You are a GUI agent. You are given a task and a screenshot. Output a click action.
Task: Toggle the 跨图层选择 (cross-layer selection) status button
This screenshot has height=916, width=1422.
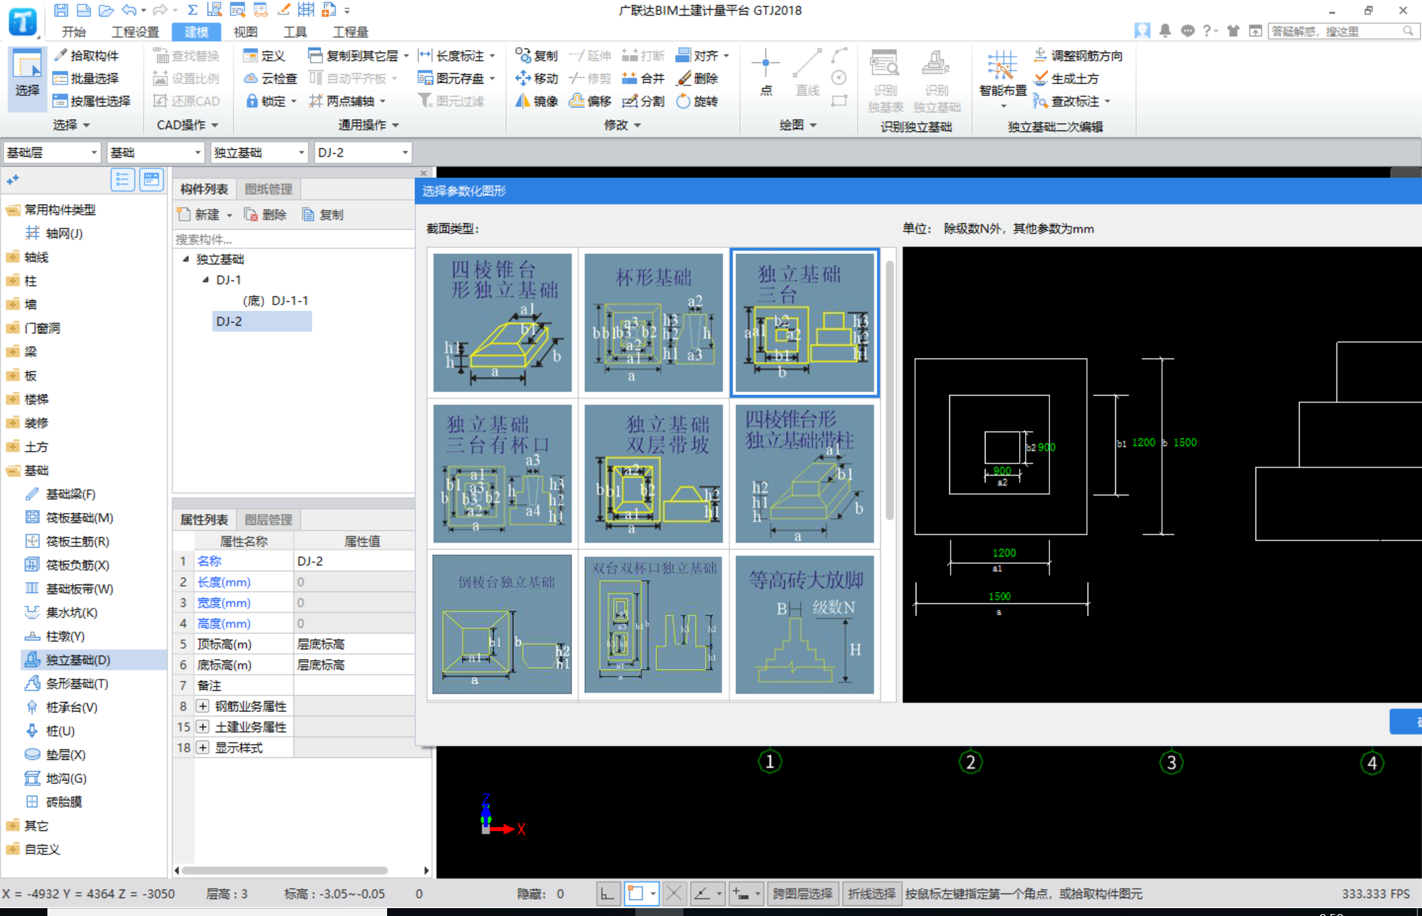pos(802,894)
